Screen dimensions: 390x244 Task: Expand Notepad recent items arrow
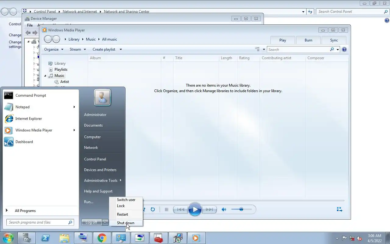tap(74, 107)
